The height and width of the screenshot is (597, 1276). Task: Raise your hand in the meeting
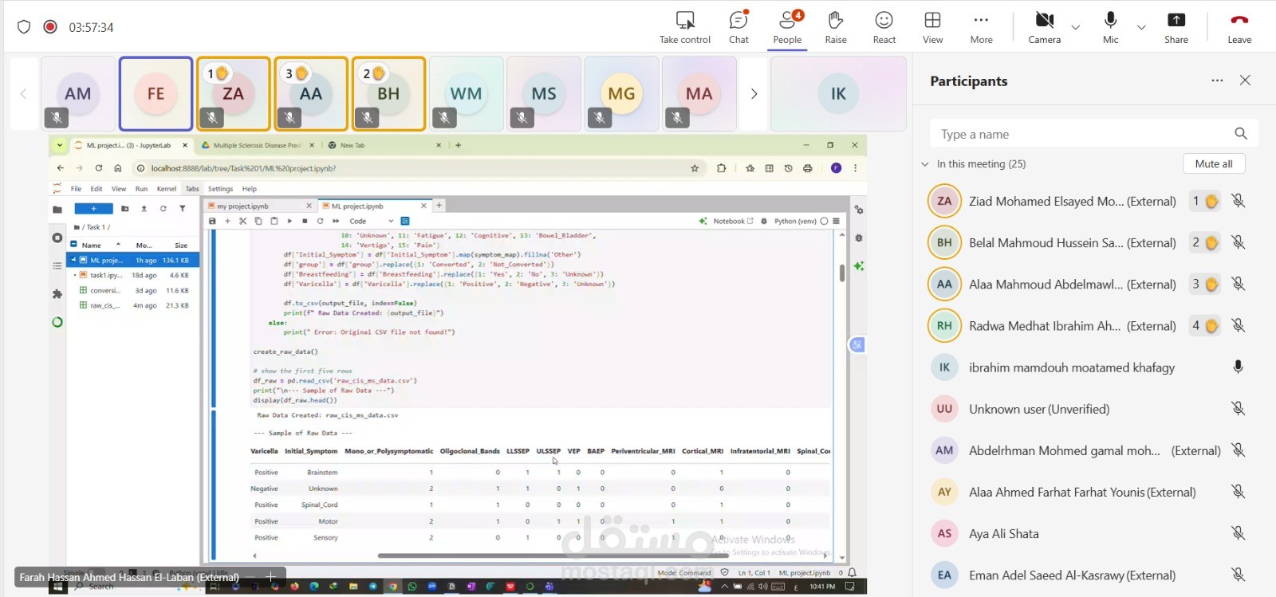(836, 27)
